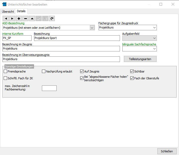
Task: Go to previous record with left arrow
Action: coord(6,18)
